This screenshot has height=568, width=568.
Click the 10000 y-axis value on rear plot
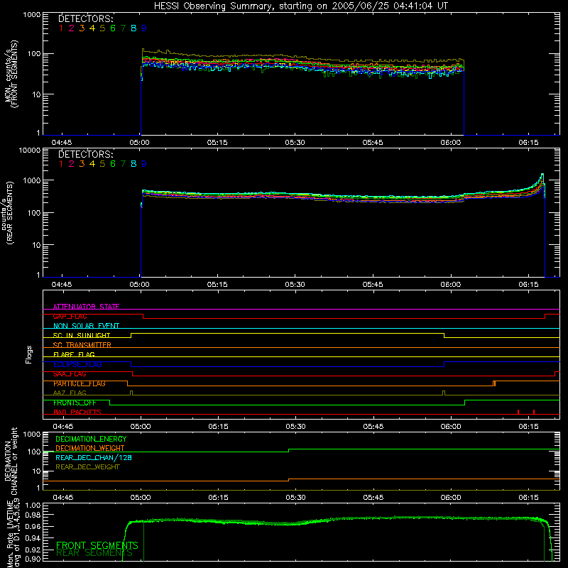click(30, 151)
